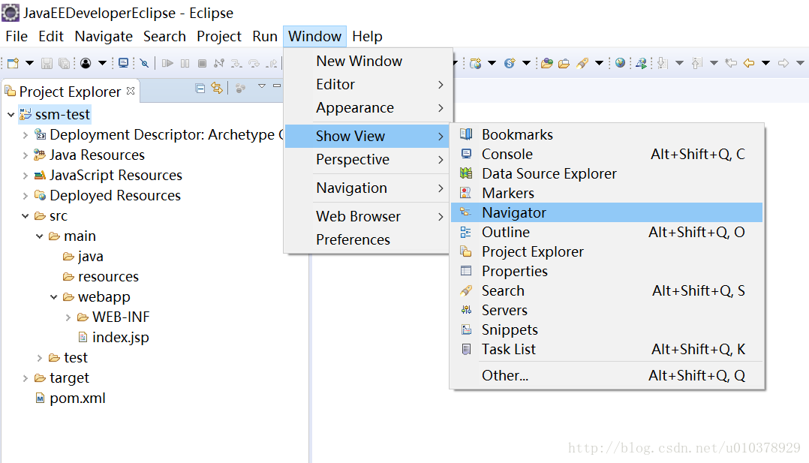Open the dropdown beside the round profile icon

(x=102, y=64)
